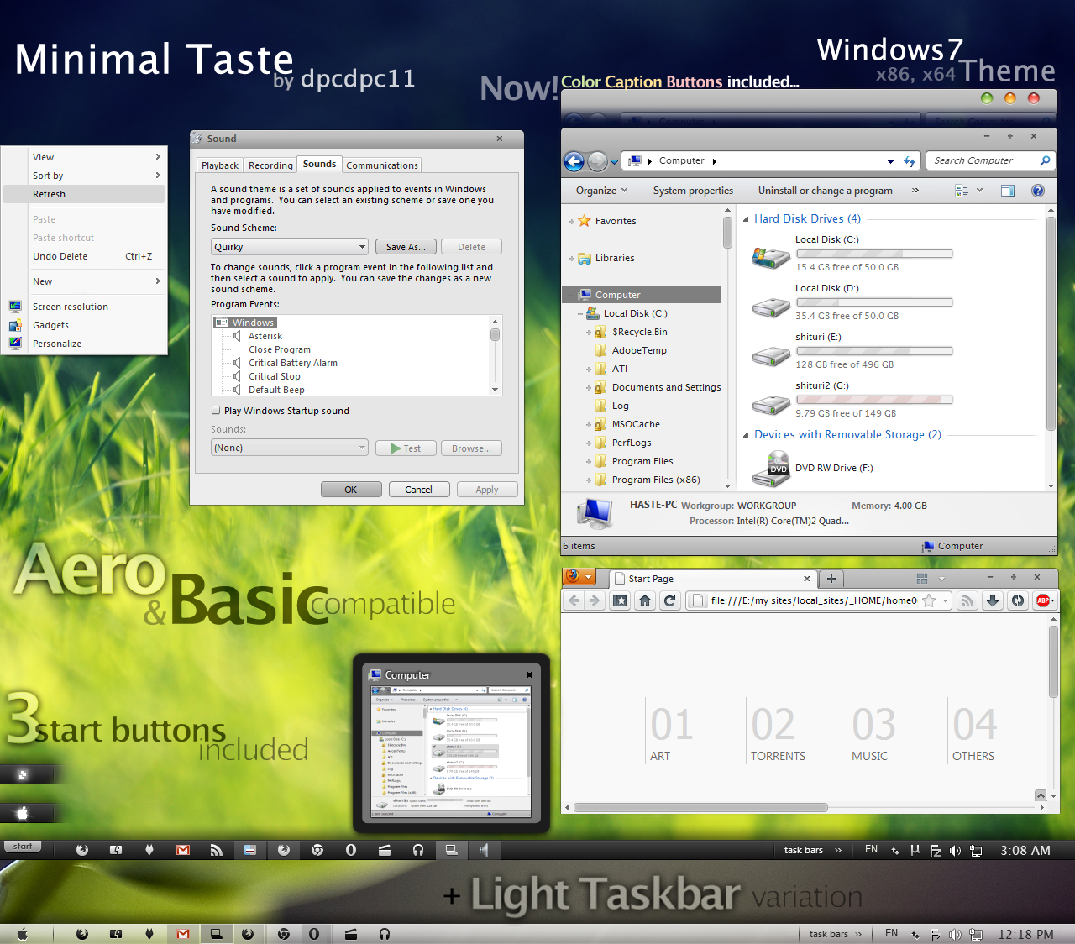
Task: Click the Explorer refresh arrows beside address bar
Action: pos(910,161)
